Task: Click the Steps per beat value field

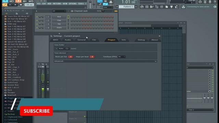Action: [92, 57]
